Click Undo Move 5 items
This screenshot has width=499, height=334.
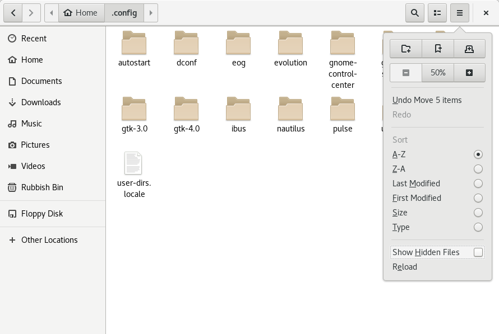427,100
